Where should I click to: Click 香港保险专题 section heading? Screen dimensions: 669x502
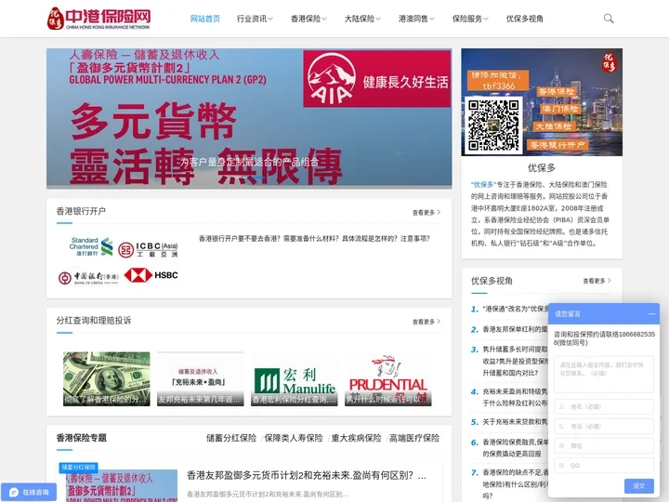tap(82, 438)
